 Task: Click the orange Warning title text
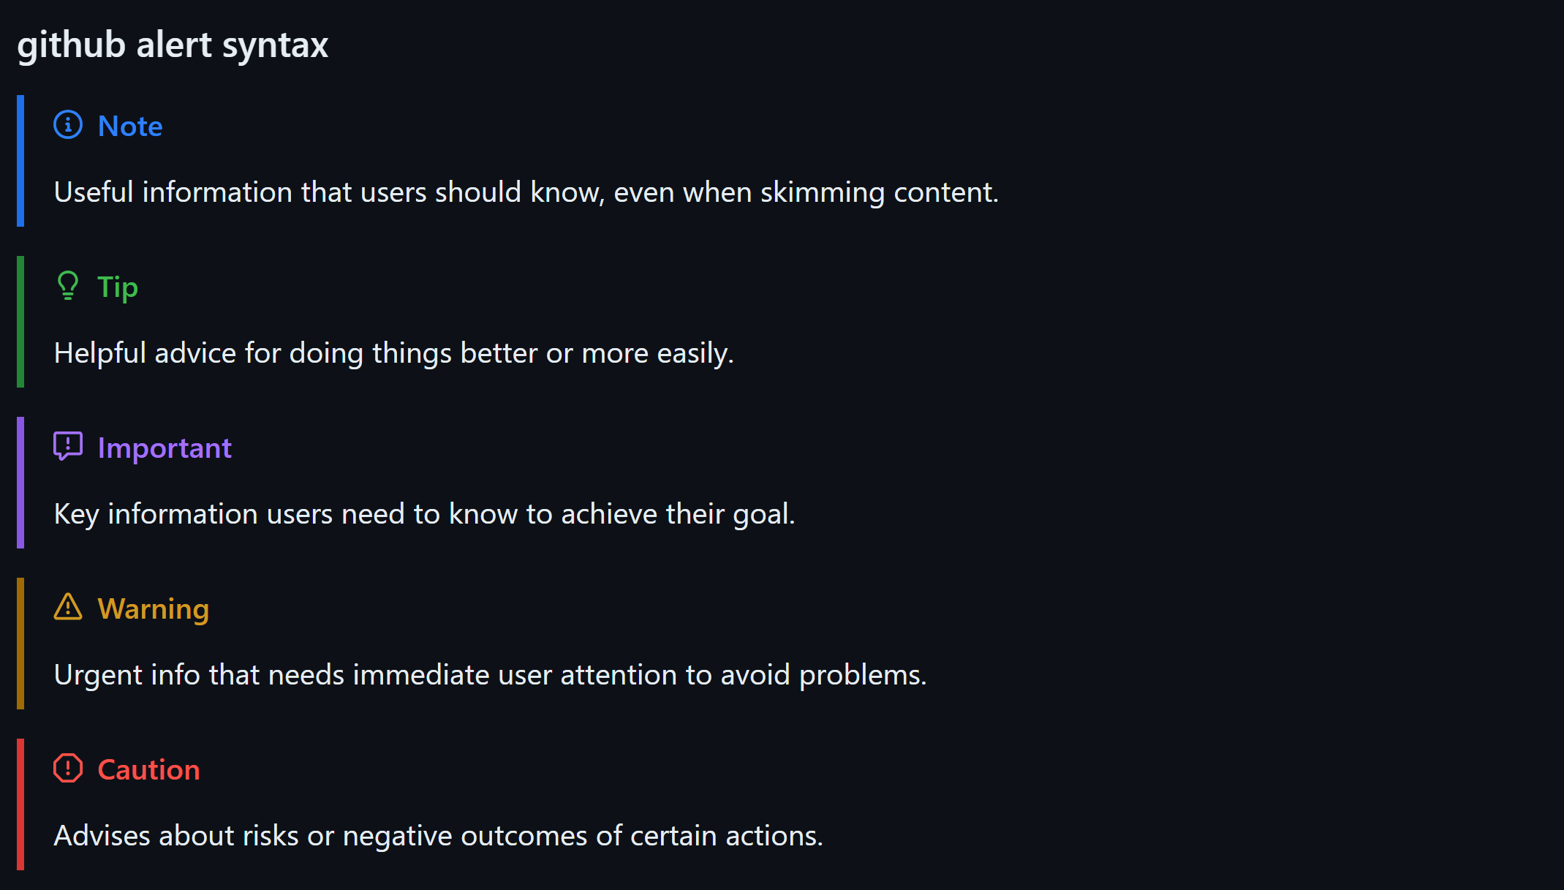tap(154, 608)
